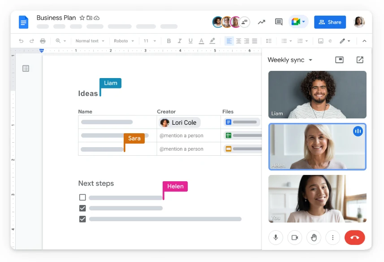
Task: Print the document
Action: coord(43,41)
